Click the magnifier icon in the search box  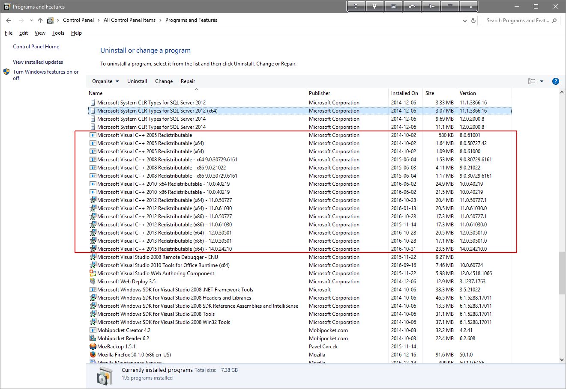click(x=554, y=21)
